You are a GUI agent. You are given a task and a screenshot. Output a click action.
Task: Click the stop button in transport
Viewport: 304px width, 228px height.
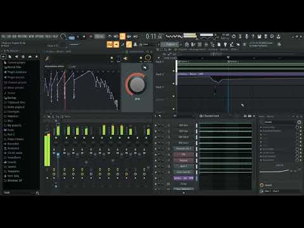pos(84,37)
